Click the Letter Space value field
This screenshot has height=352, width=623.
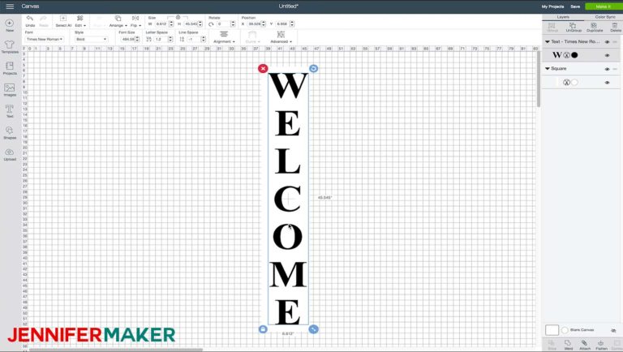(x=161, y=39)
